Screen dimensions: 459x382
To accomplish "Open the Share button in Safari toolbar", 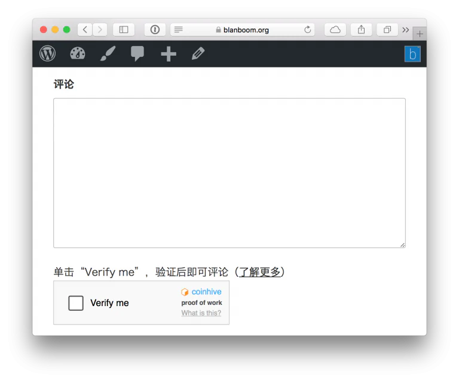I will tap(361, 29).
